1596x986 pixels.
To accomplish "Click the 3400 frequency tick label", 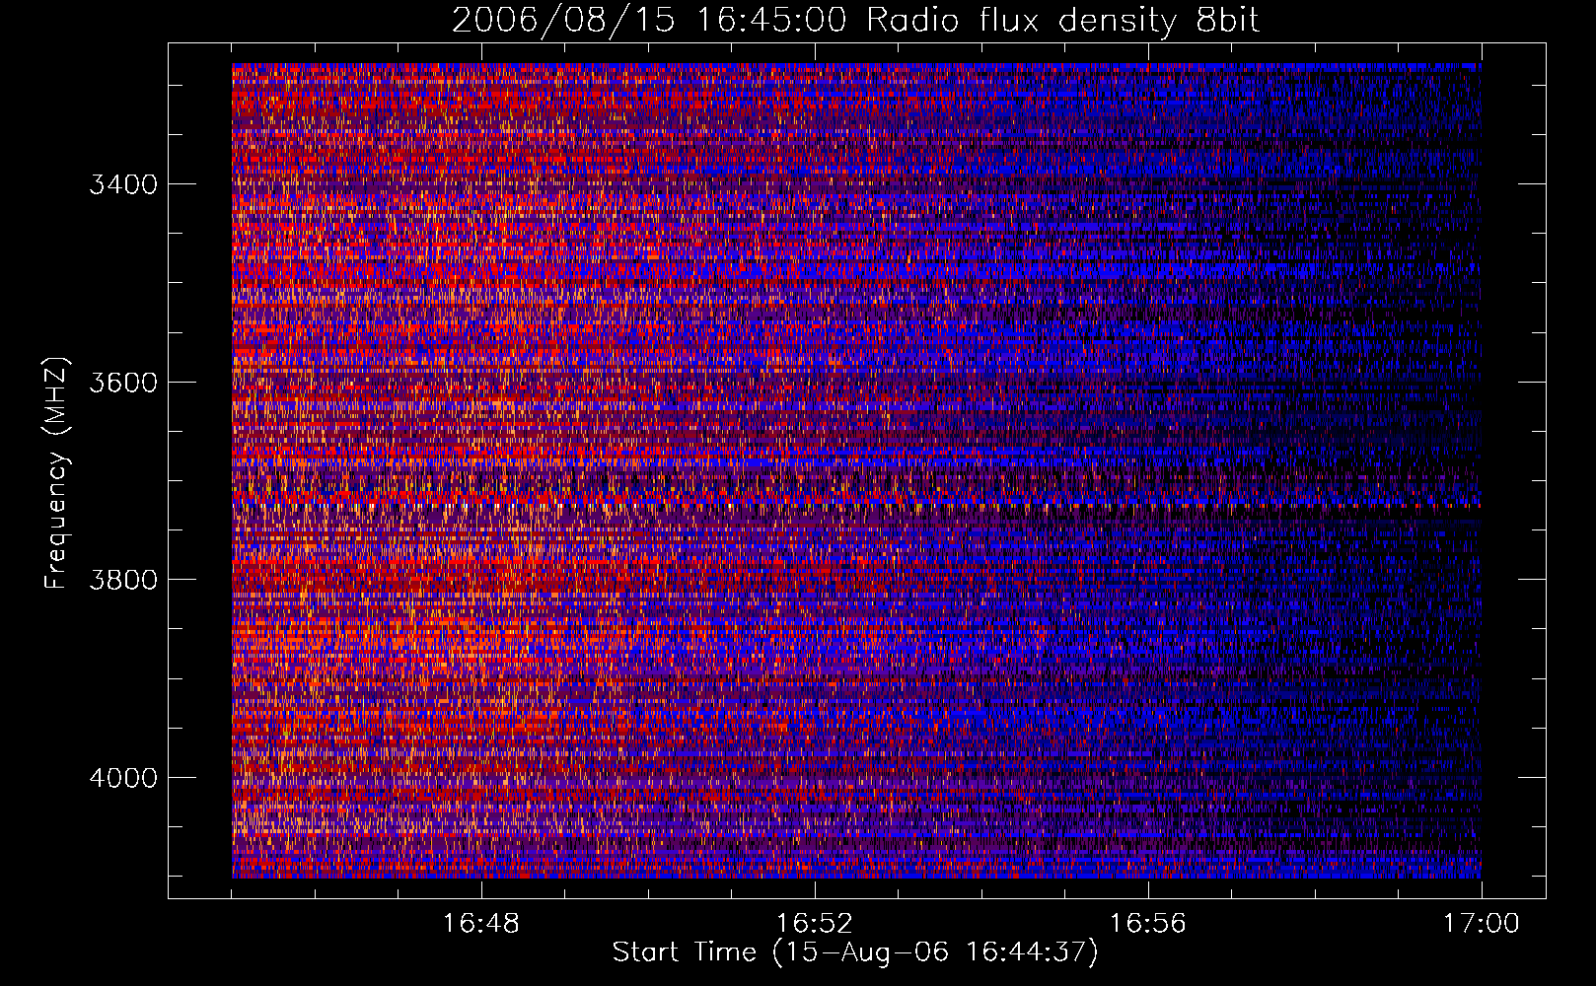I will 123,184.
